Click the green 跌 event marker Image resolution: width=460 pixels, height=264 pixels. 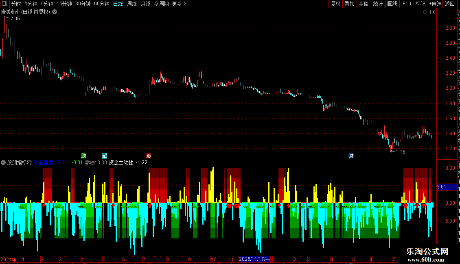pyautogui.click(x=84, y=156)
